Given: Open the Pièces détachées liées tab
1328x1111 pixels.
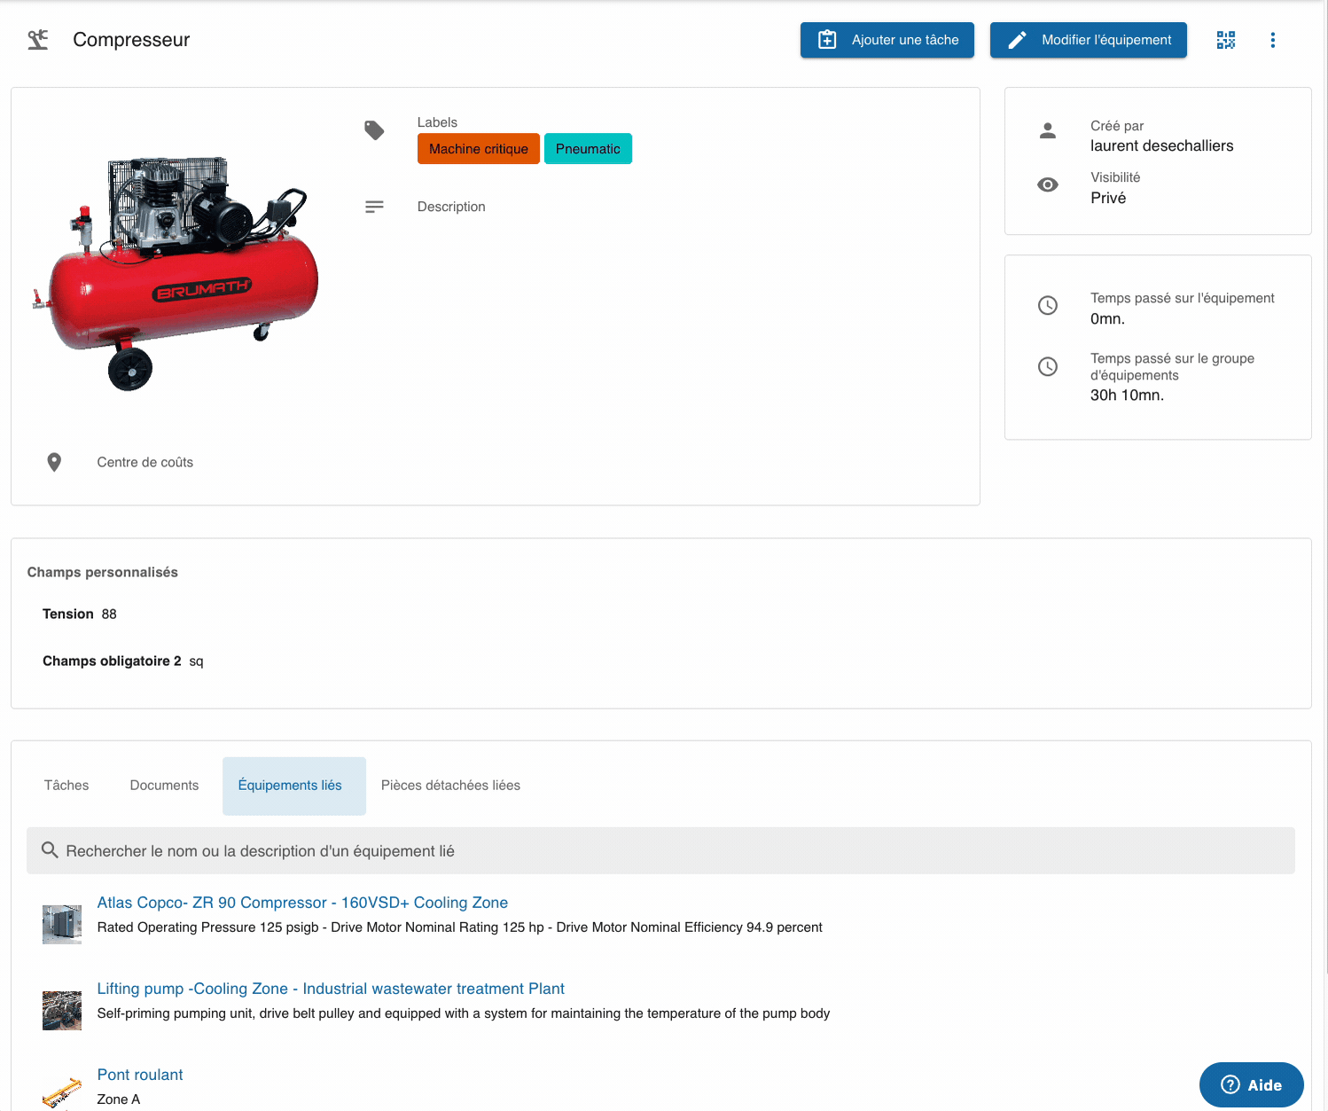Looking at the screenshot, I should 450,786.
